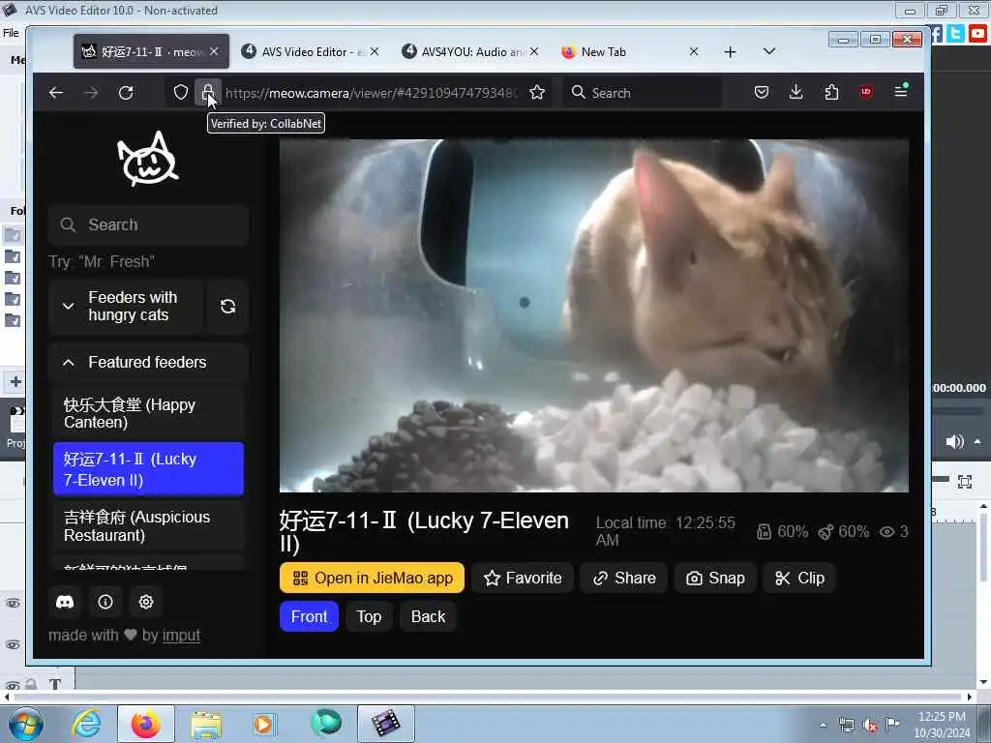Click the Favorite button
The width and height of the screenshot is (991, 743).
tap(522, 579)
